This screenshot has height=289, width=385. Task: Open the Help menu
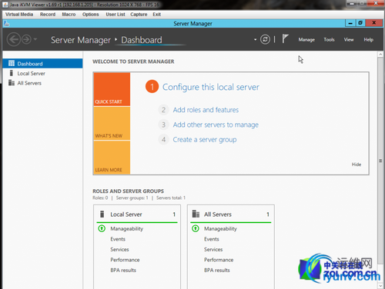tap(368, 40)
